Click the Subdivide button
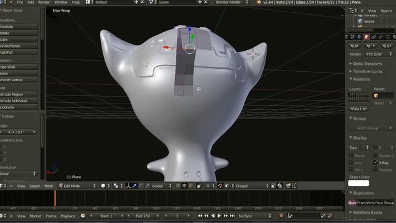The height and width of the screenshot is (223, 396). tap(19, 107)
